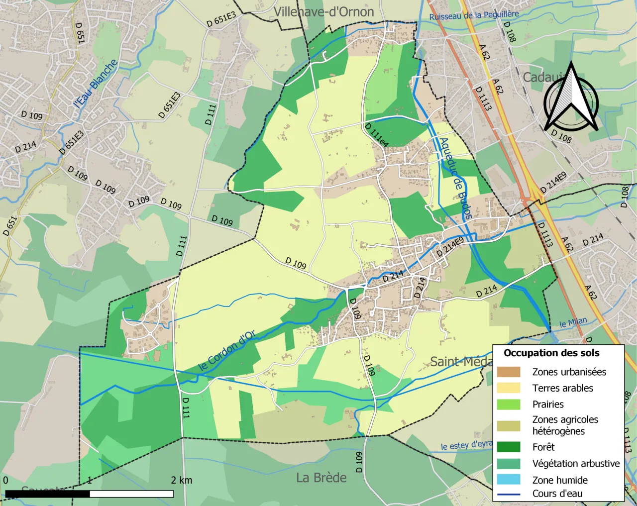
Task: Click the 'Zone humide' legend label
Action: [560, 480]
